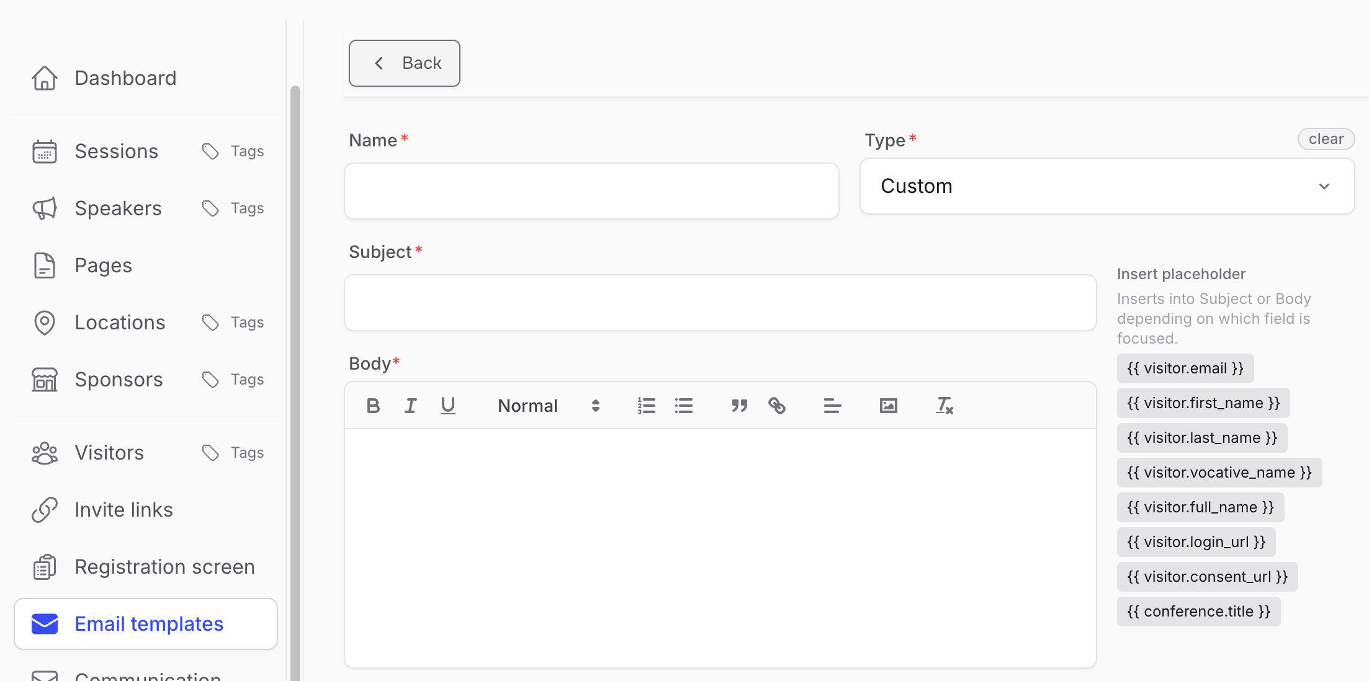
Task: Add a blockquote using the quote icon
Action: point(739,406)
